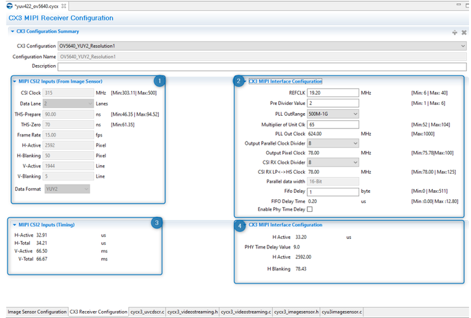Click the REFCLK input field
471x318 pixels.
[333, 92]
